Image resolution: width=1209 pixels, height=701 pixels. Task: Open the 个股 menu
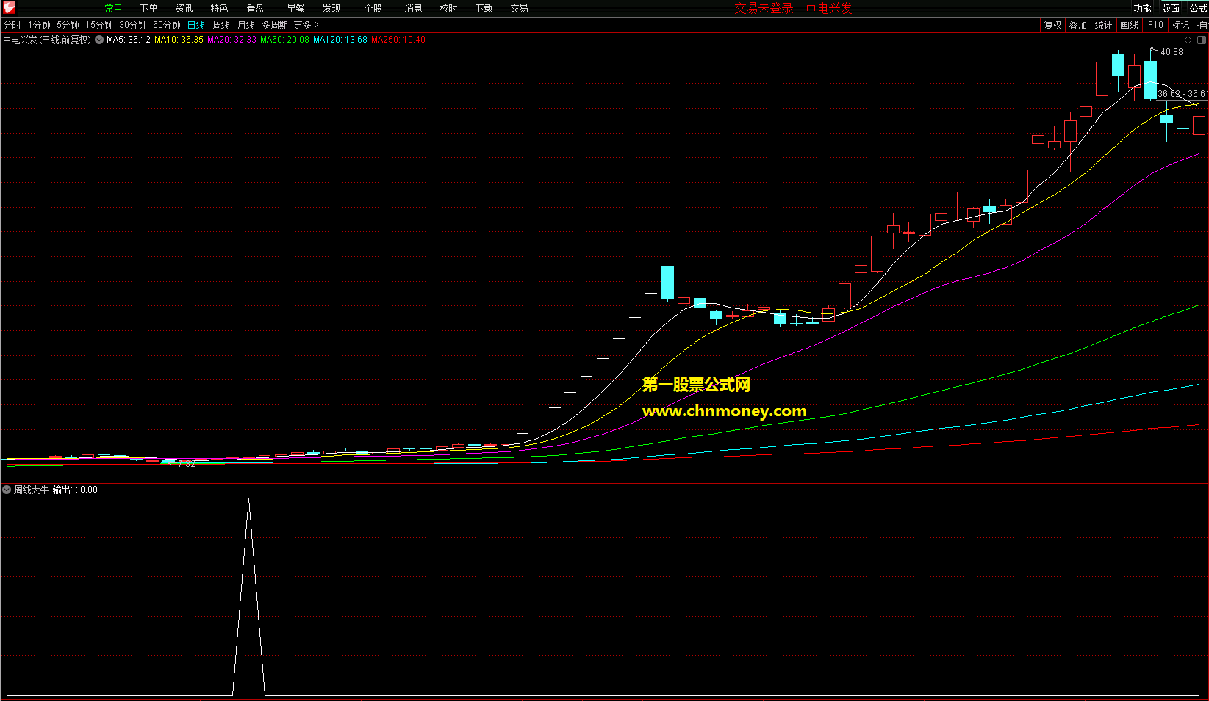click(x=373, y=8)
